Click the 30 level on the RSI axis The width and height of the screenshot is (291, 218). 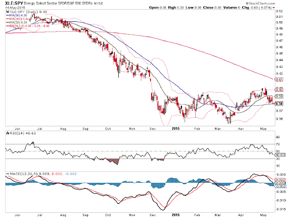(278, 159)
